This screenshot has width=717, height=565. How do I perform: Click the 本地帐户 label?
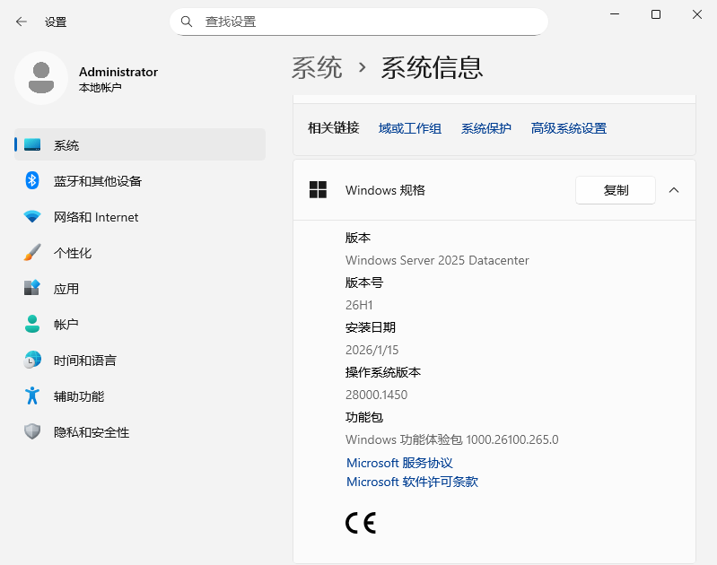(x=101, y=87)
